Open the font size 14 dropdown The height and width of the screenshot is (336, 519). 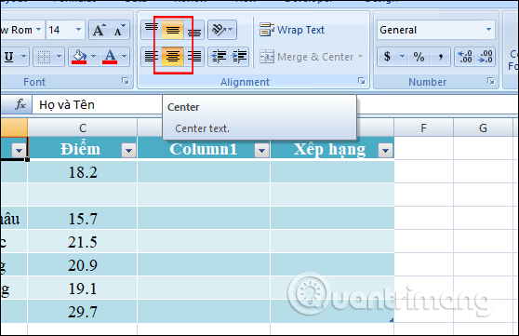pyautogui.click(x=78, y=30)
